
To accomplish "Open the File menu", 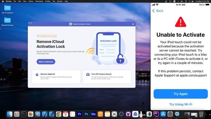I will pyautogui.click(x=15, y=1).
